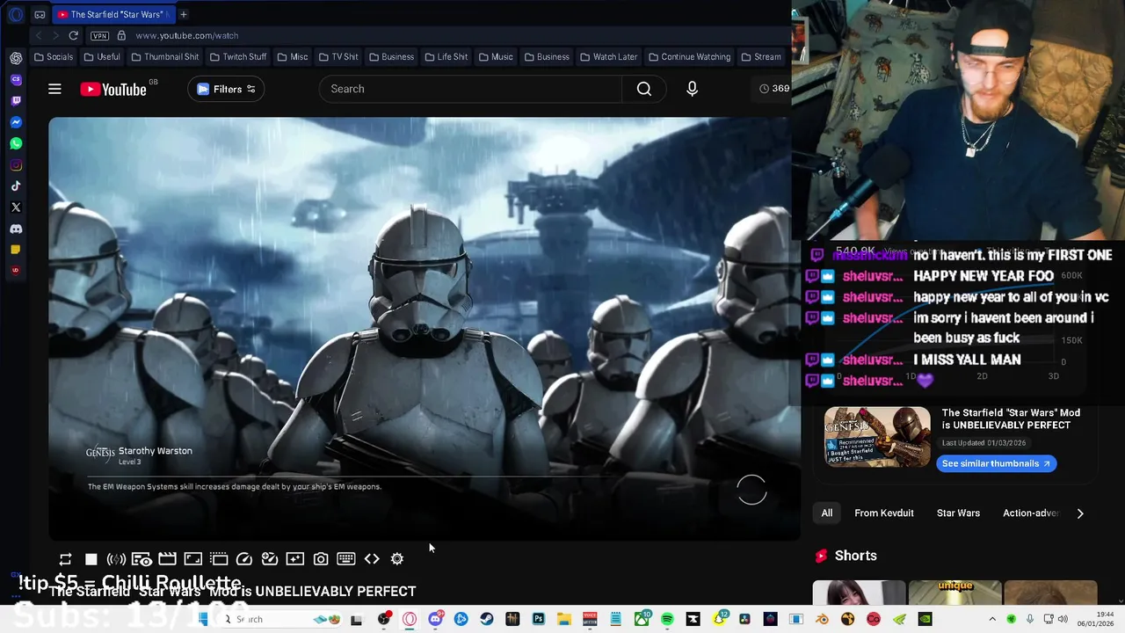This screenshot has width=1125, height=633.
Task: Open Messenger in the Opera sidebar
Action: [x=16, y=122]
